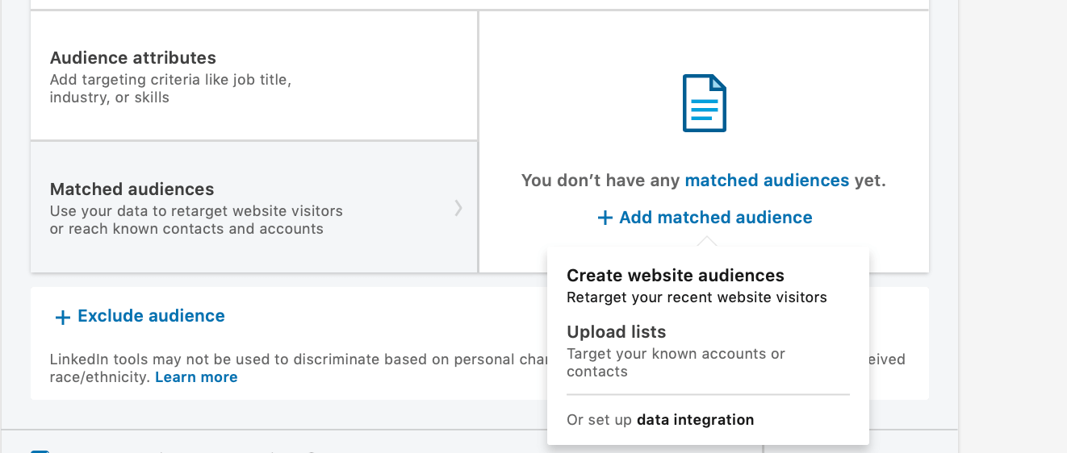Click the document icon above the empty message

click(x=704, y=103)
